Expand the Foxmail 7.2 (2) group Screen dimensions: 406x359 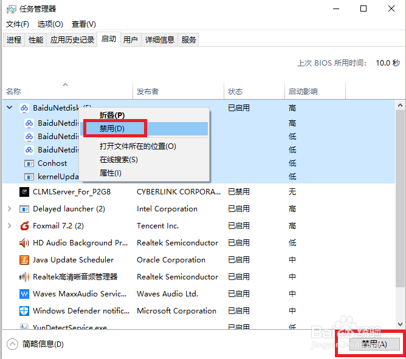(x=10, y=226)
